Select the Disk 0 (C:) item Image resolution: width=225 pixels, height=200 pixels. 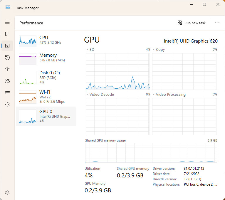pyautogui.click(x=46, y=77)
